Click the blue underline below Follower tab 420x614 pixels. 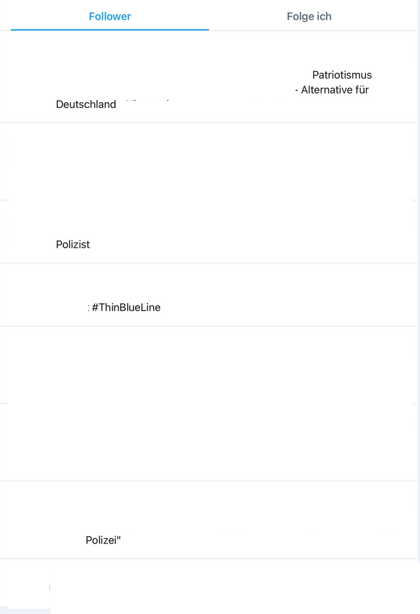point(110,30)
